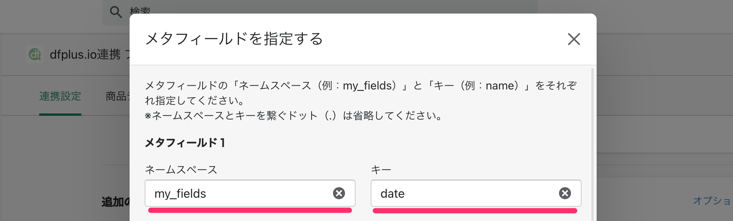Click into the 検索 search bar

pyautogui.click(x=320, y=12)
